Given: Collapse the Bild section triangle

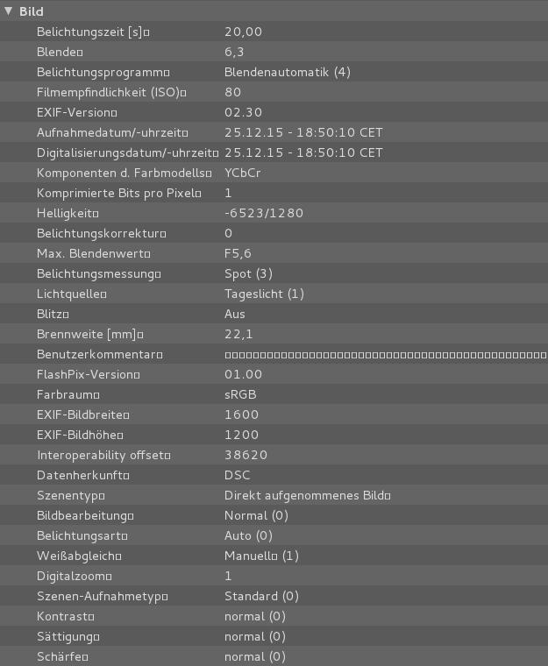Looking at the screenshot, I should pyautogui.click(x=9, y=11).
